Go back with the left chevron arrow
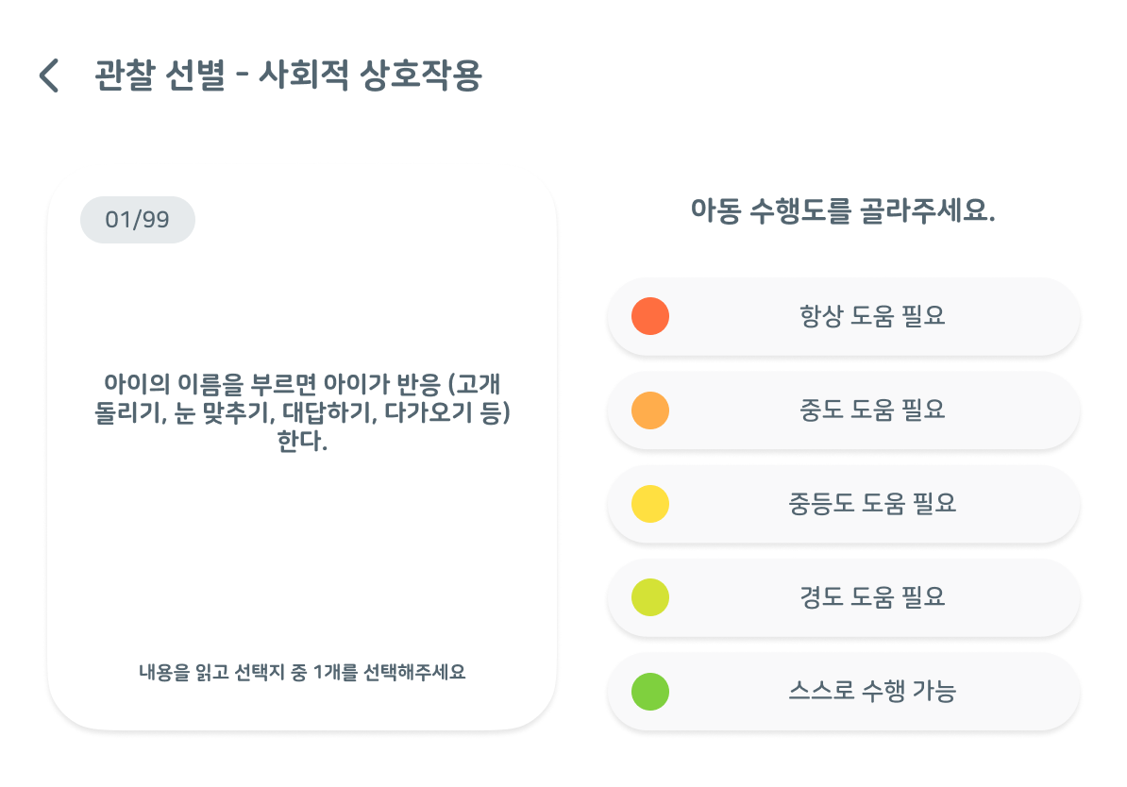1127x787 pixels. click(x=49, y=75)
